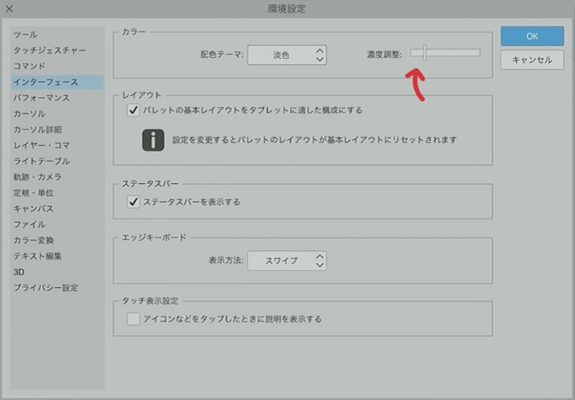
Task: Enable アイコンなどをタップしたときに説明を表示する checkbox
Action: tap(133, 319)
